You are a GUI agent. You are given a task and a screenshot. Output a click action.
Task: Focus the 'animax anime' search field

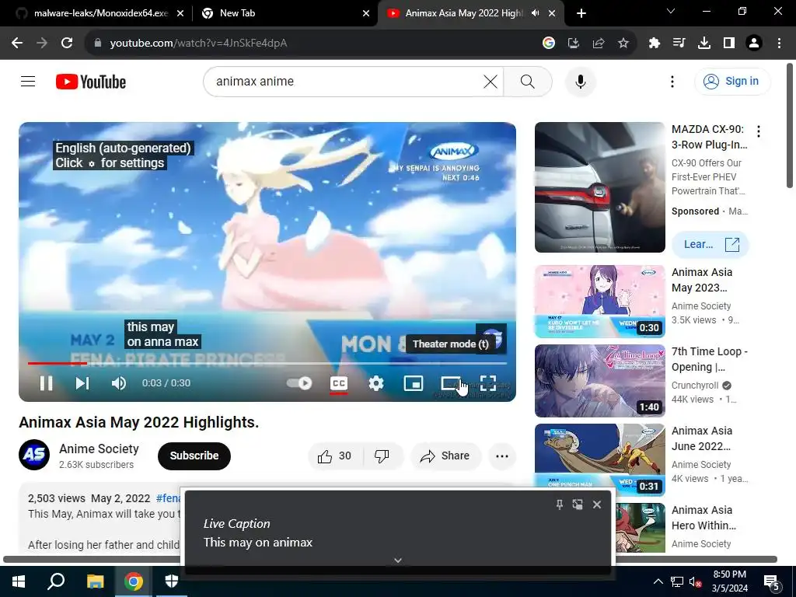345,81
